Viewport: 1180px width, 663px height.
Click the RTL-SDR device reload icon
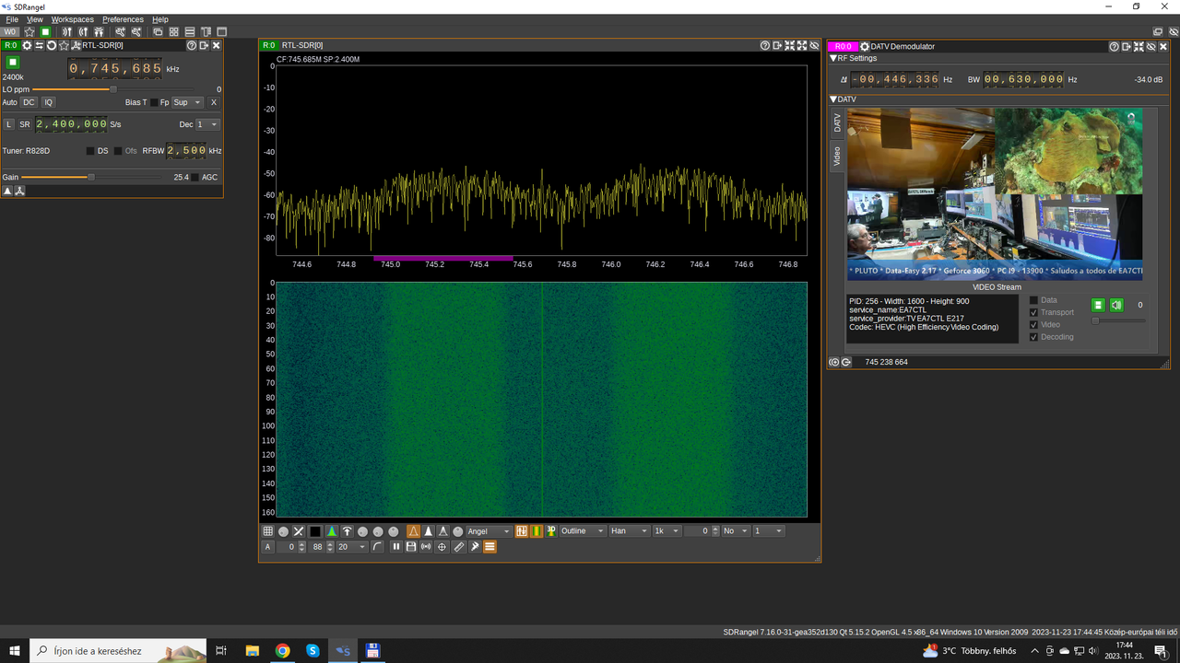click(52, 45)
